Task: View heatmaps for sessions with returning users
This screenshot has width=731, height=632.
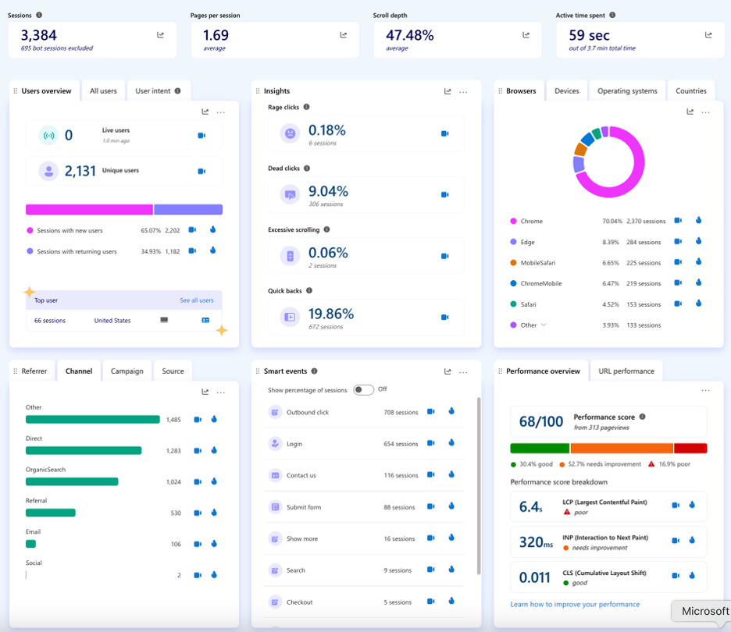Action: point(213,250)
